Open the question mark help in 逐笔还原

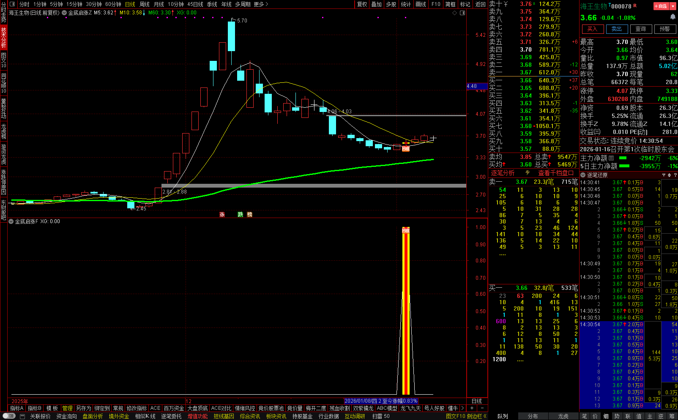[675, 175]
